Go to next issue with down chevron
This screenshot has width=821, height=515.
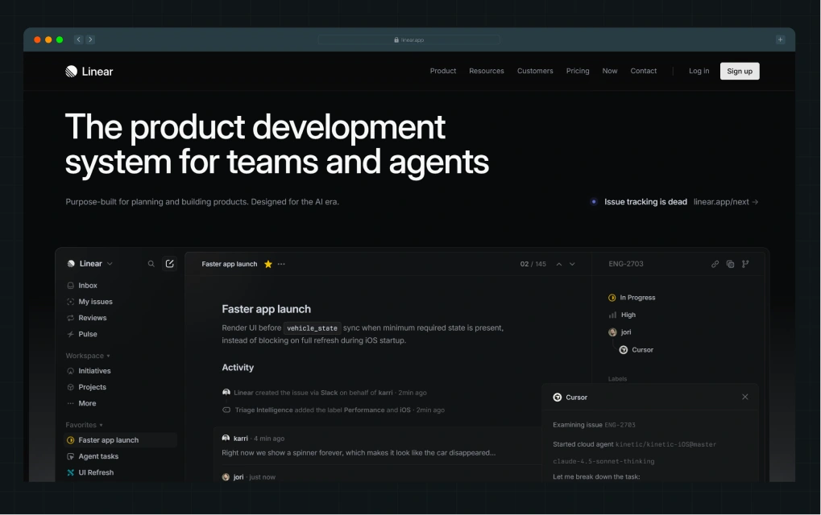point(572,264)
